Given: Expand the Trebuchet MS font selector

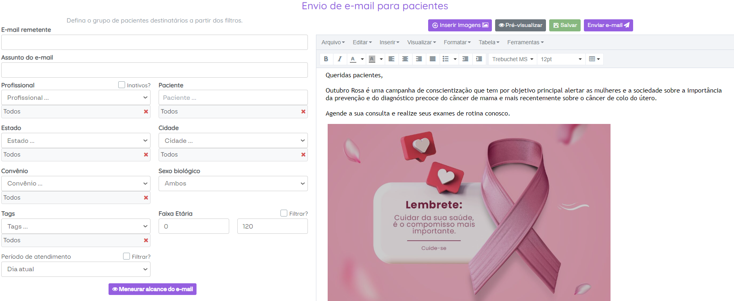Looking at the screenshot, I should click(512, 59).
